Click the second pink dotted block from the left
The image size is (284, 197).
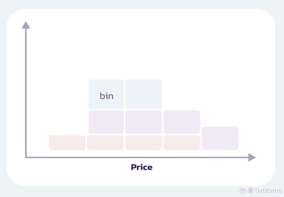105,143
